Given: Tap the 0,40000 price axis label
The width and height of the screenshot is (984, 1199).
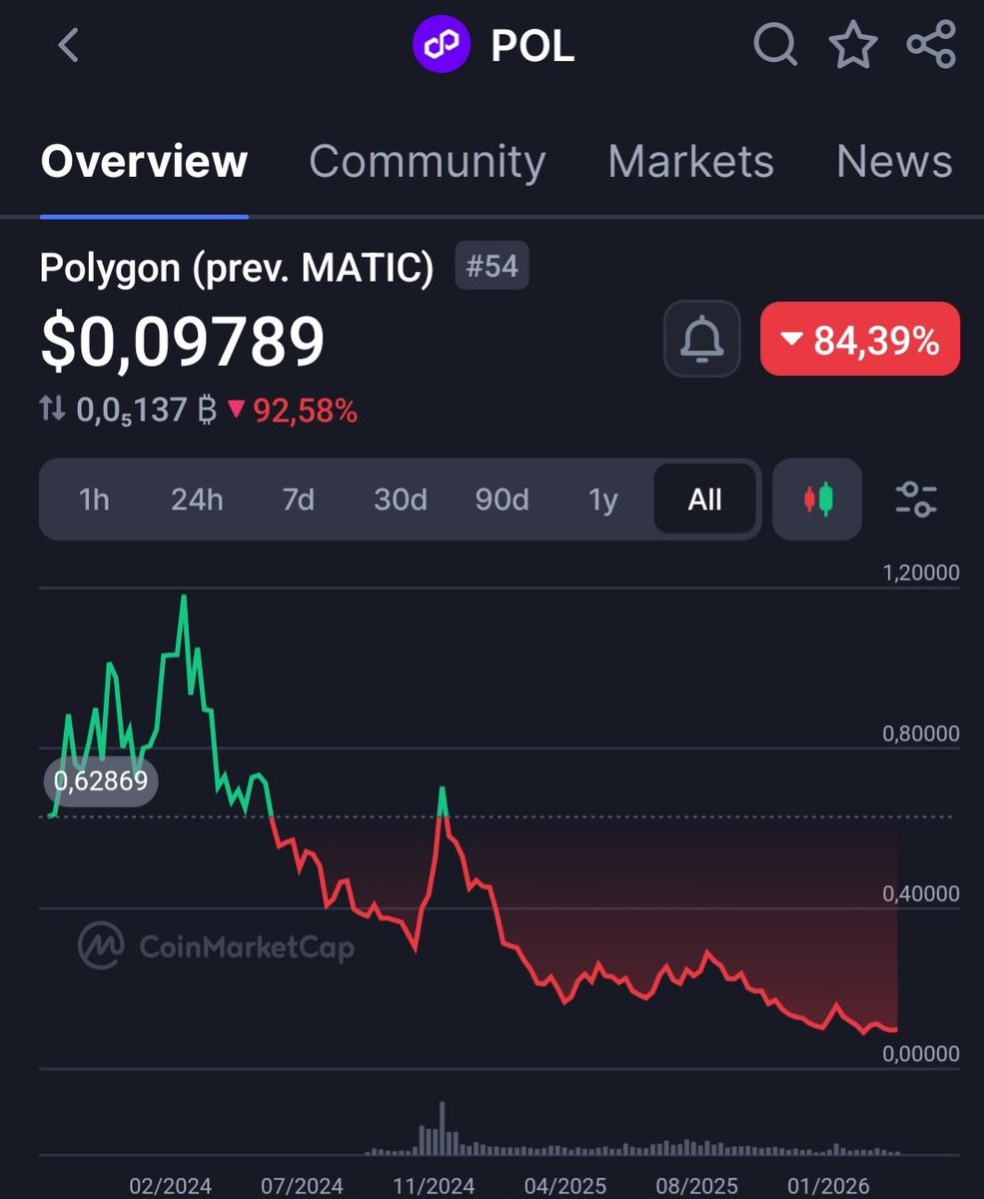Looking at the screenshot, I should tap(920, 893).
